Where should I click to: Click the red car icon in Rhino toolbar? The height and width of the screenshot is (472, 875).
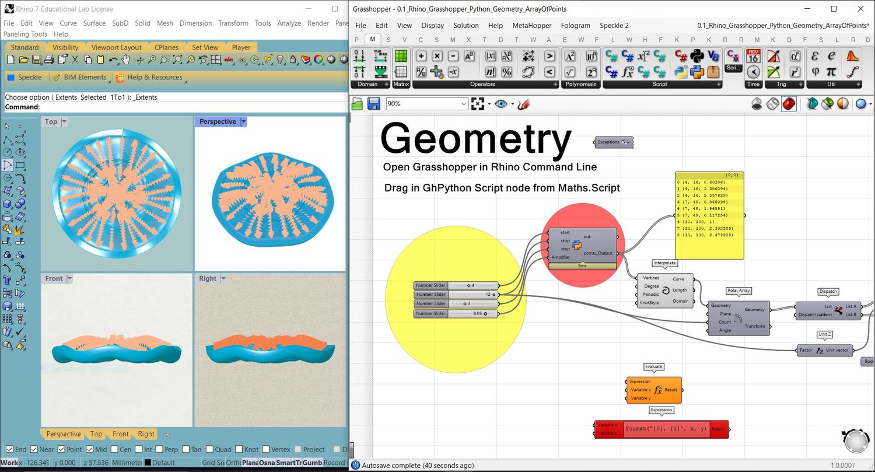coord(229,60)
